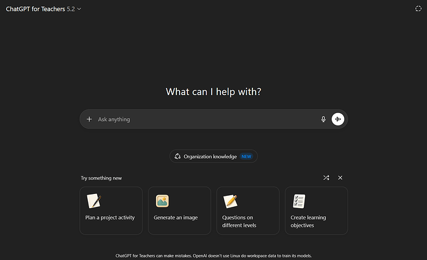Open the Create learning objectives suggestion
This screenshot has height=260, width=427.
tap(316, 211)
